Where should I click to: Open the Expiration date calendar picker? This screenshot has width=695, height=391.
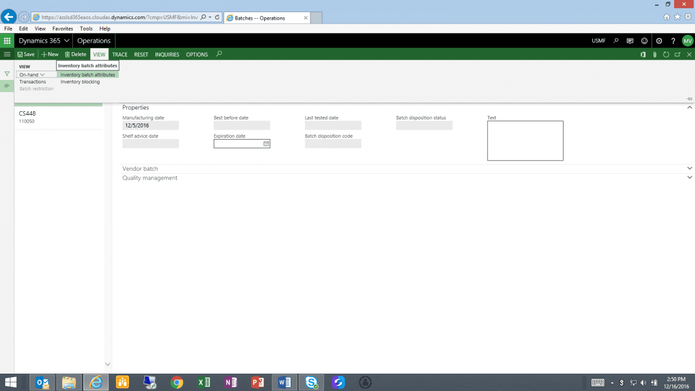pos(266,144)
